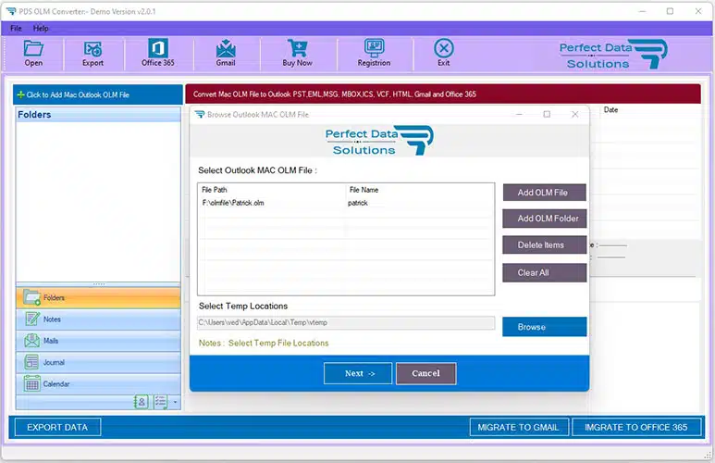Viewport: 715px width, 463px height.
Task: Expand navigation pane options dropdown arrow
Action: pos(175,402)
